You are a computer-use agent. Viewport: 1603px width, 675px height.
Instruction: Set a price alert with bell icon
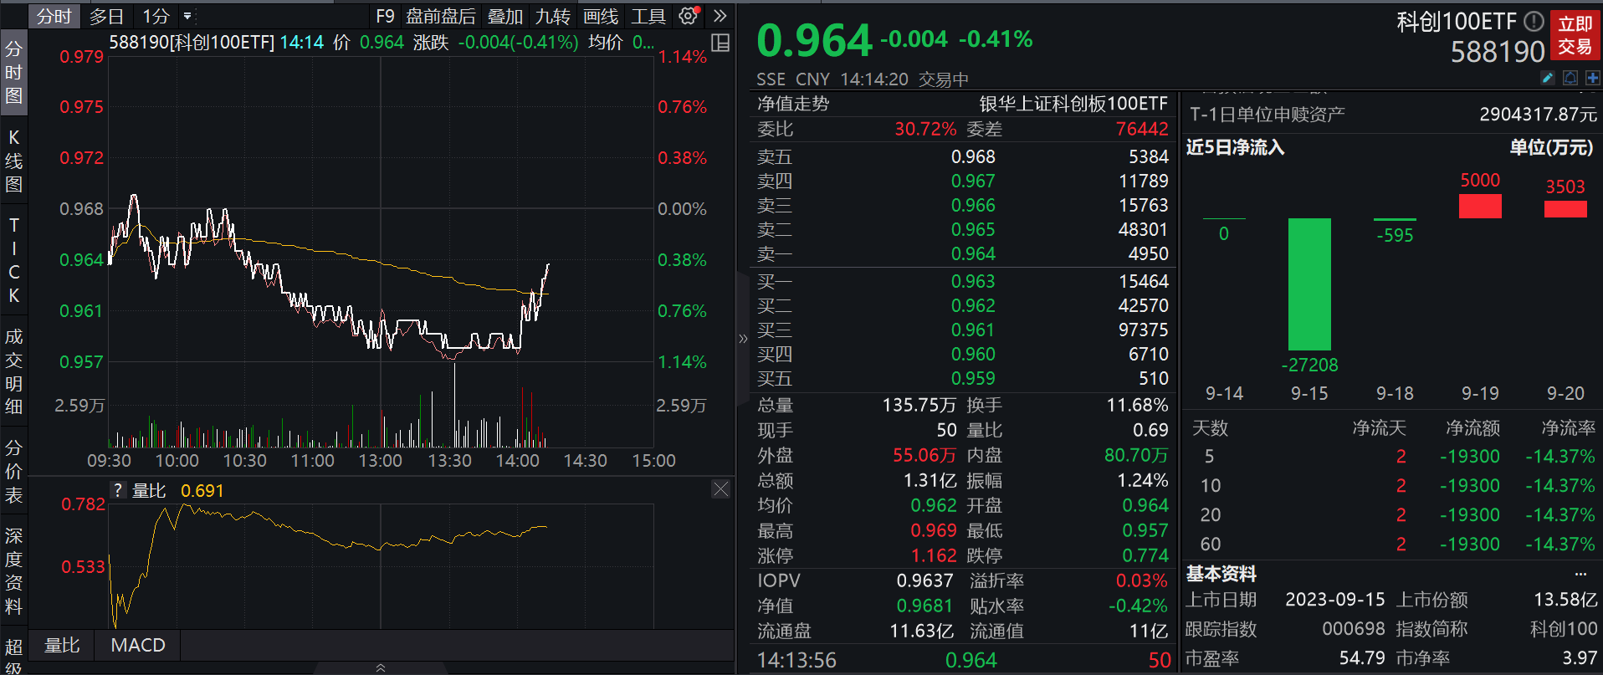click(1570, 78)
